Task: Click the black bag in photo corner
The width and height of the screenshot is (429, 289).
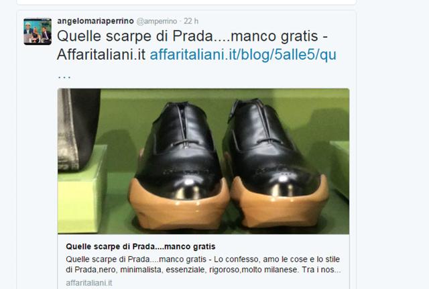Action: point(78,129)
